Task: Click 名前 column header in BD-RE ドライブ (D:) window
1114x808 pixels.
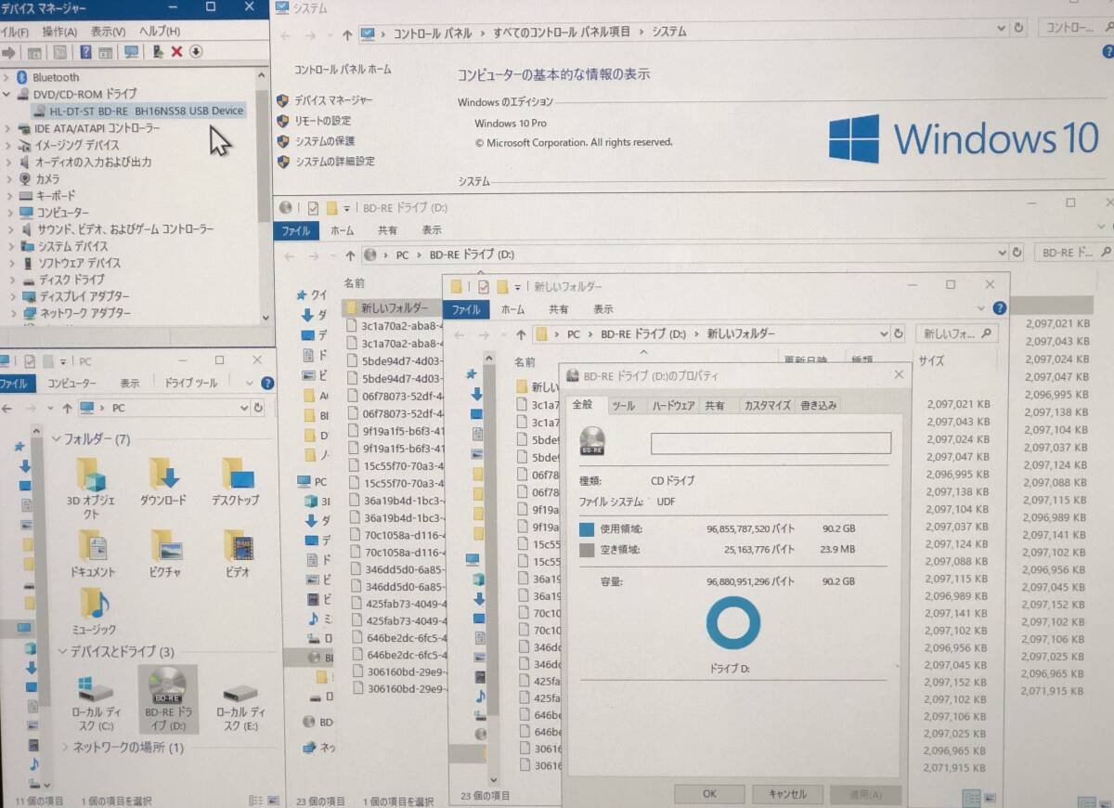Action: (354, 282)
